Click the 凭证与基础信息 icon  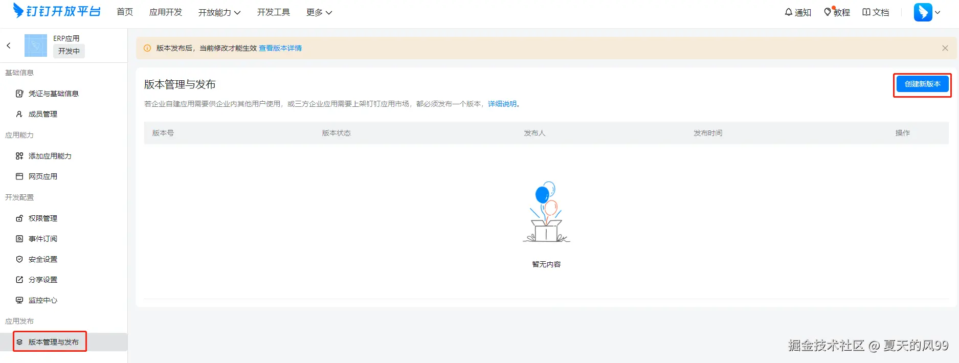pyautogui.click(x=19, y=94)
